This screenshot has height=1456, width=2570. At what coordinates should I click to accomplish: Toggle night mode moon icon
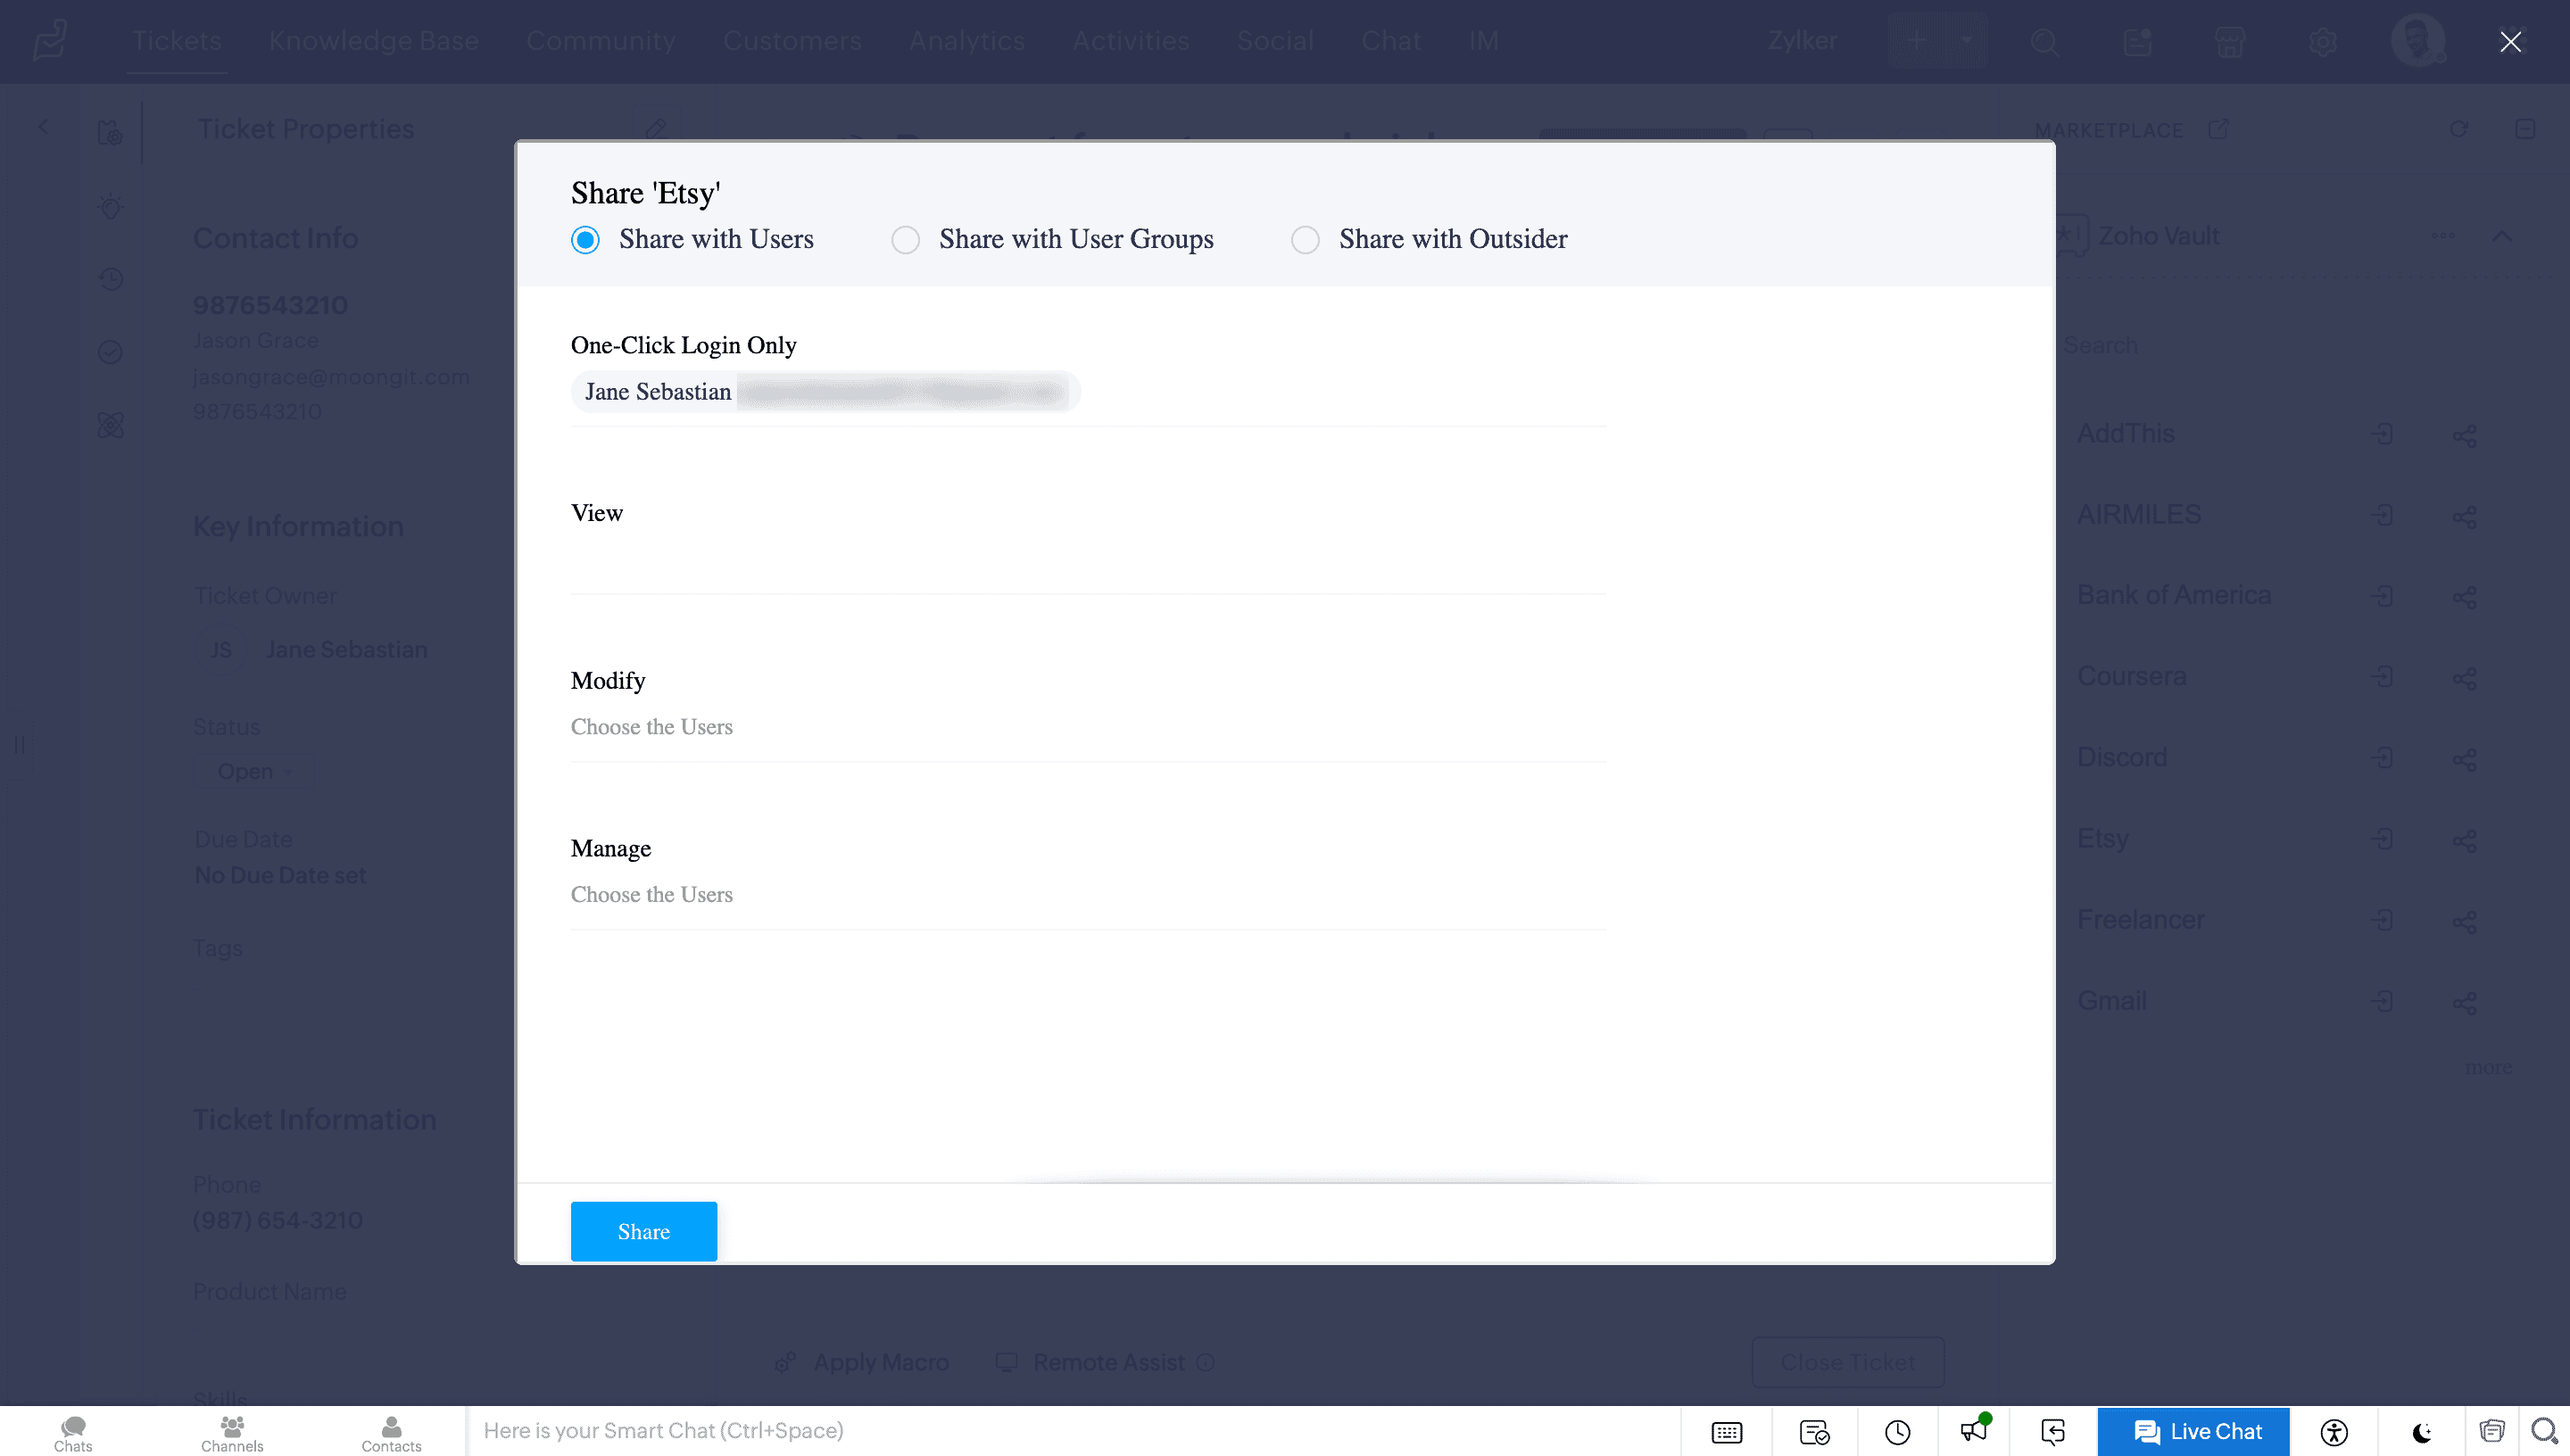pos(2422,1433)
